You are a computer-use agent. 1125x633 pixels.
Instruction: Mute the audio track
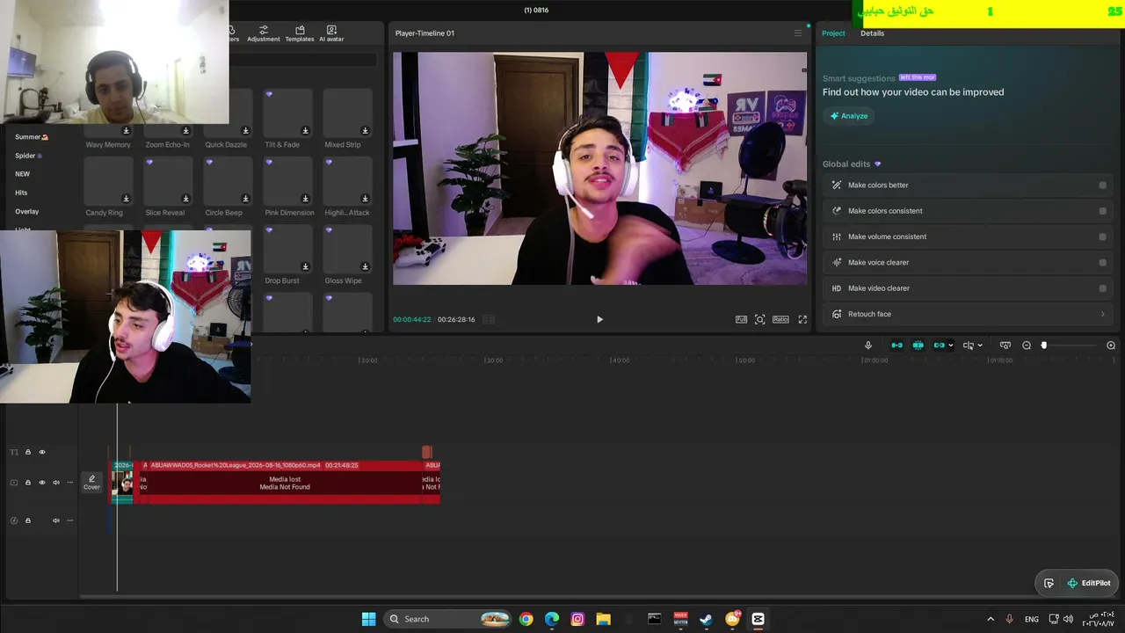click(x=56, y=520)
